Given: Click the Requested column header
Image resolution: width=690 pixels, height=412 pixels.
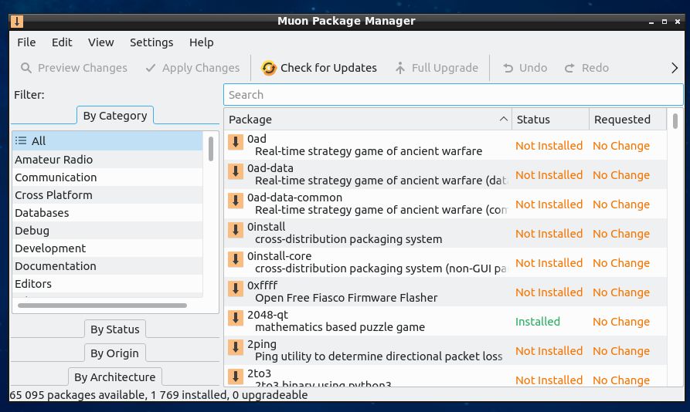Looking at the screenshot, I should [627, 119].
